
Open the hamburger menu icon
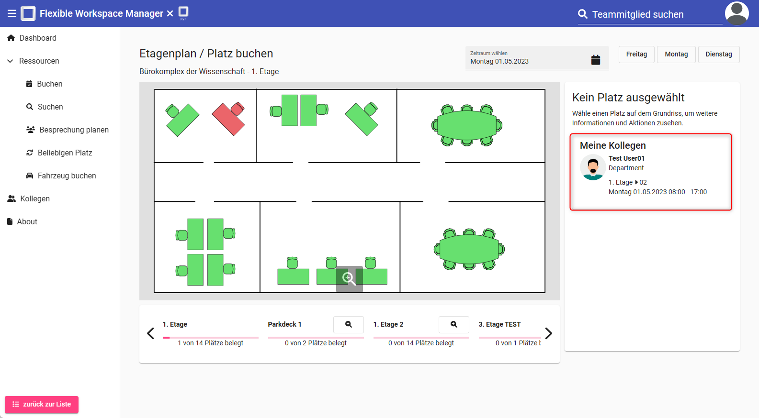coord(11,13)
